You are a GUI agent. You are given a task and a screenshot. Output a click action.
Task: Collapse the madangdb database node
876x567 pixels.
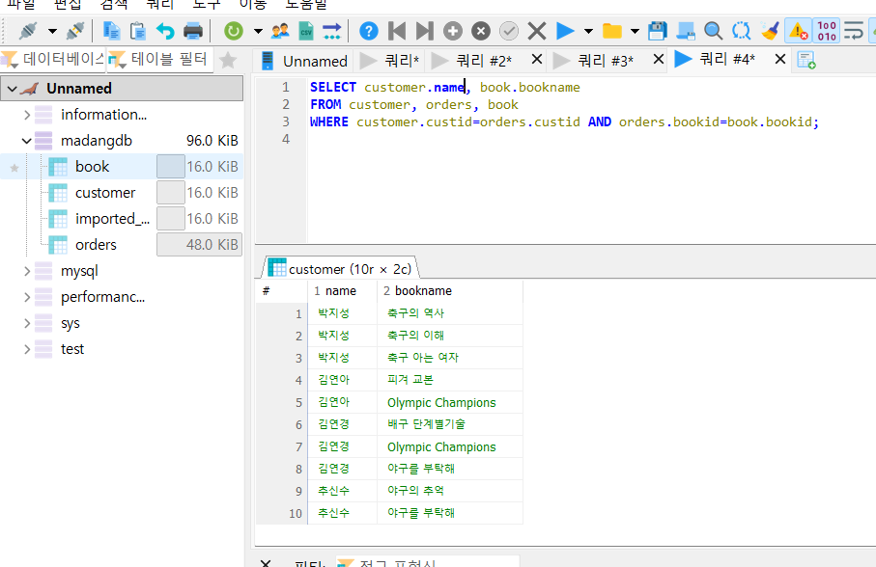[x=26, y=141]
